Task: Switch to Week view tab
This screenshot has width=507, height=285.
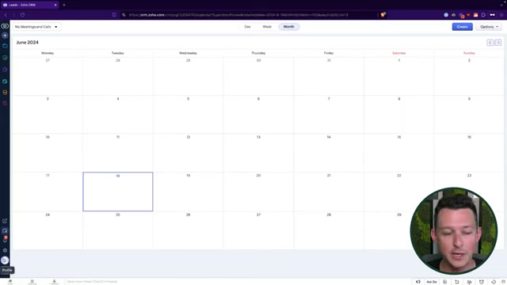Action: click(x=267, y=26)
